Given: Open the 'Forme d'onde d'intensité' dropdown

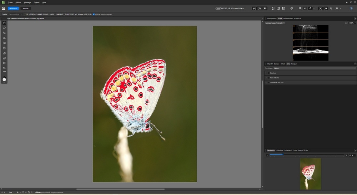Looking at the screenshot, I should click(275, 23).
